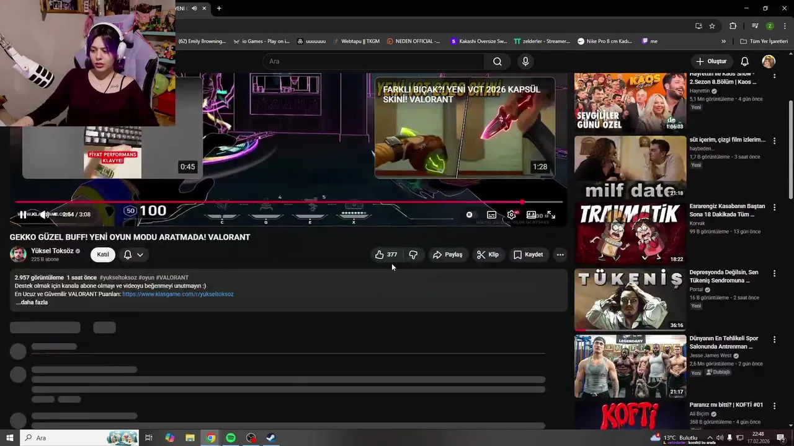Open Tüm Yer İşaretleri folder
Image resolution: width=794 pixels, height=446 pixels.
[764, 42]
